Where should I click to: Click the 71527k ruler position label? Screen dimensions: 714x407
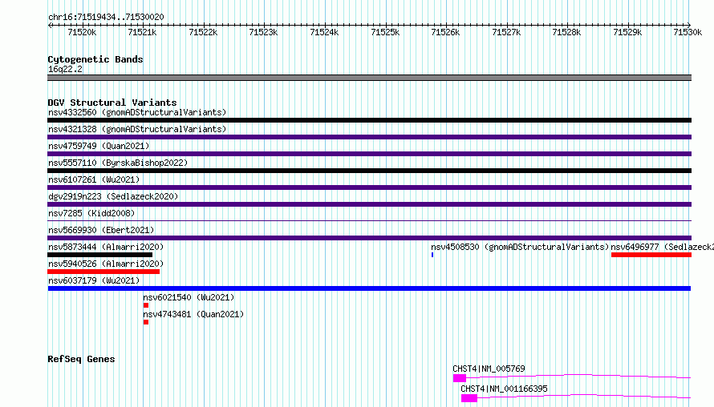click(506, 32)
